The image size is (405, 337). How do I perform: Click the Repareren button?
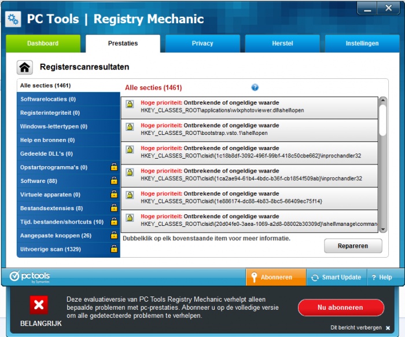coord(353,246)
